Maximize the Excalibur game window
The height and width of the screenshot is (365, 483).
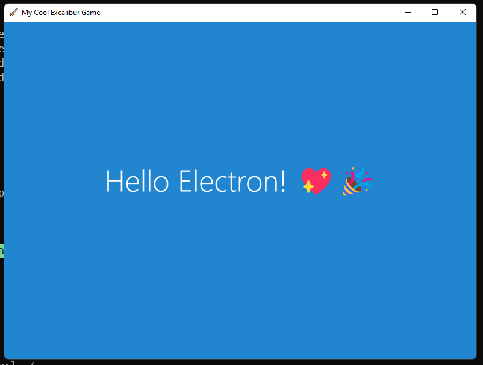[x=435, y=11]
